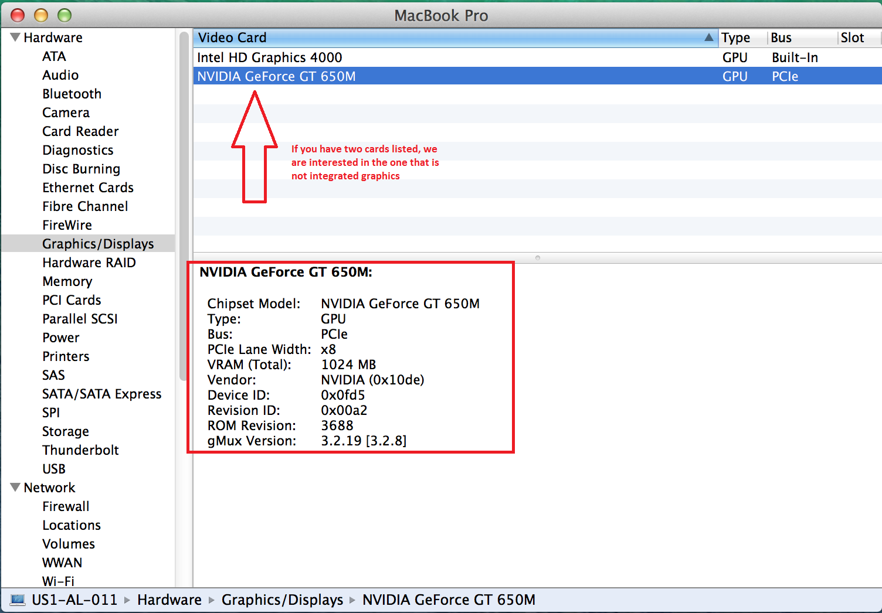Open the Bluetooth hardware category
Screen dimensions: 882x613
point(72,94)
